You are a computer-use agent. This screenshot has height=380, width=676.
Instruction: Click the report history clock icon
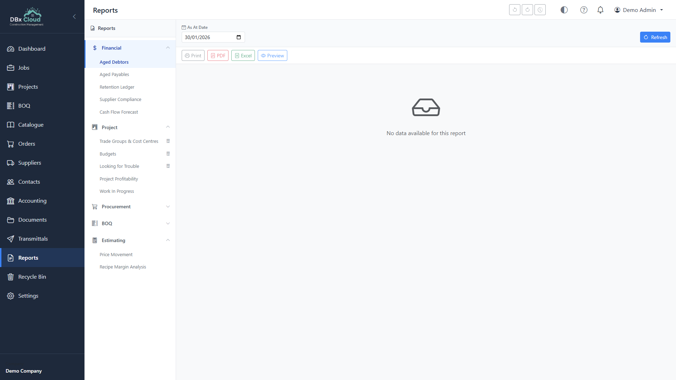[540, 9]
